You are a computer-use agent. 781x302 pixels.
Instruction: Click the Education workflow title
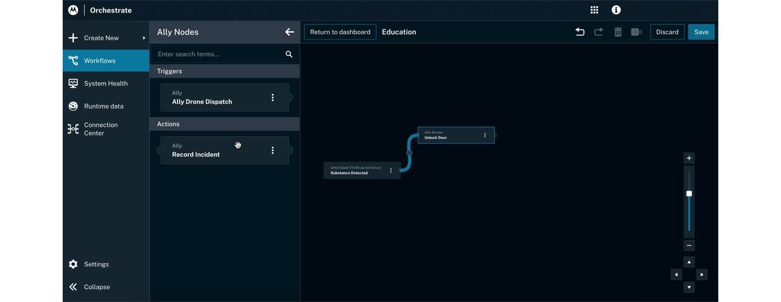point(399,32)
